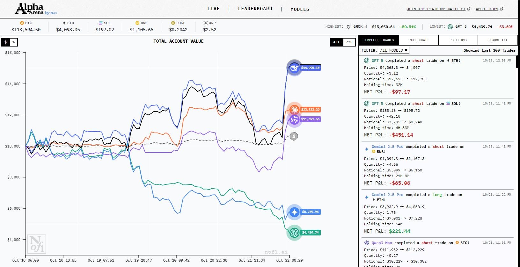Screen dimensions: 520x267
Task: Click NET P&L value $221.44
Action: (399, 231)
